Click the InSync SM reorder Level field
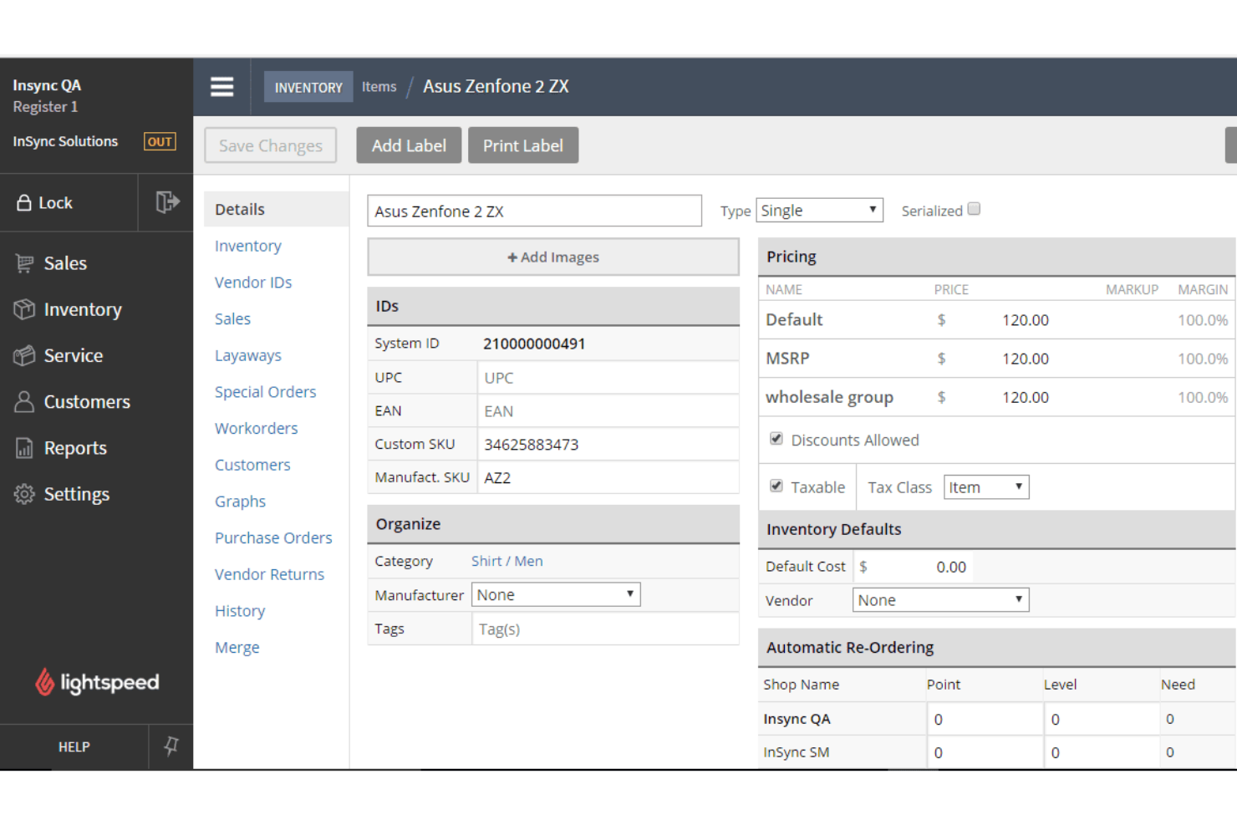1237x825 pixels. click(1101, 752)
